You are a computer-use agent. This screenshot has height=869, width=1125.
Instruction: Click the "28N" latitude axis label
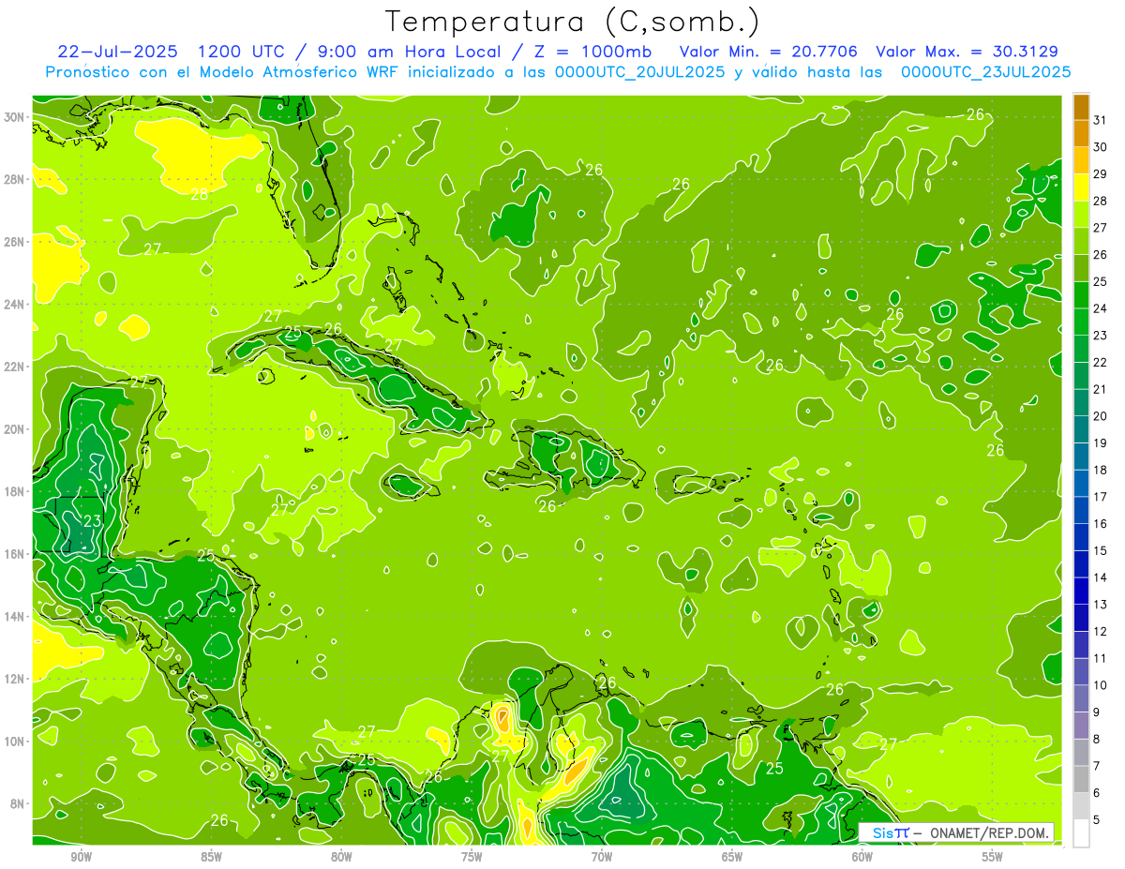(14, 179)
